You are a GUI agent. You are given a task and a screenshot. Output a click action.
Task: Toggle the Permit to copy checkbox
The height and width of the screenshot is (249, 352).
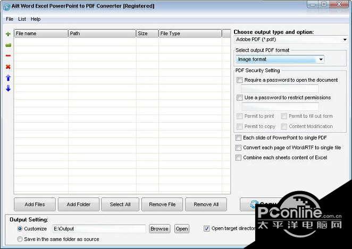(x=239, y=127)
